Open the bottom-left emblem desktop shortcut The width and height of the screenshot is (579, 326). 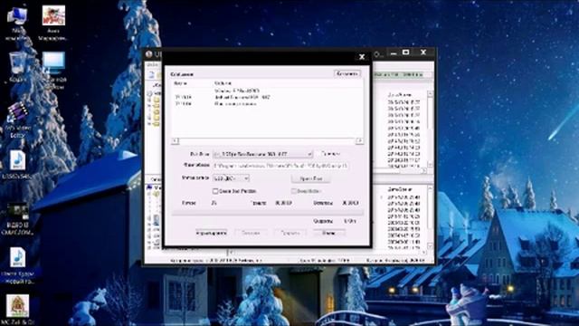tap(17, 305)
